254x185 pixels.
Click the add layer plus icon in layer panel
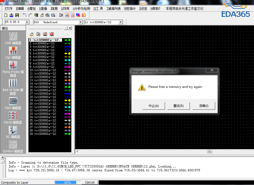pos(39,34)
